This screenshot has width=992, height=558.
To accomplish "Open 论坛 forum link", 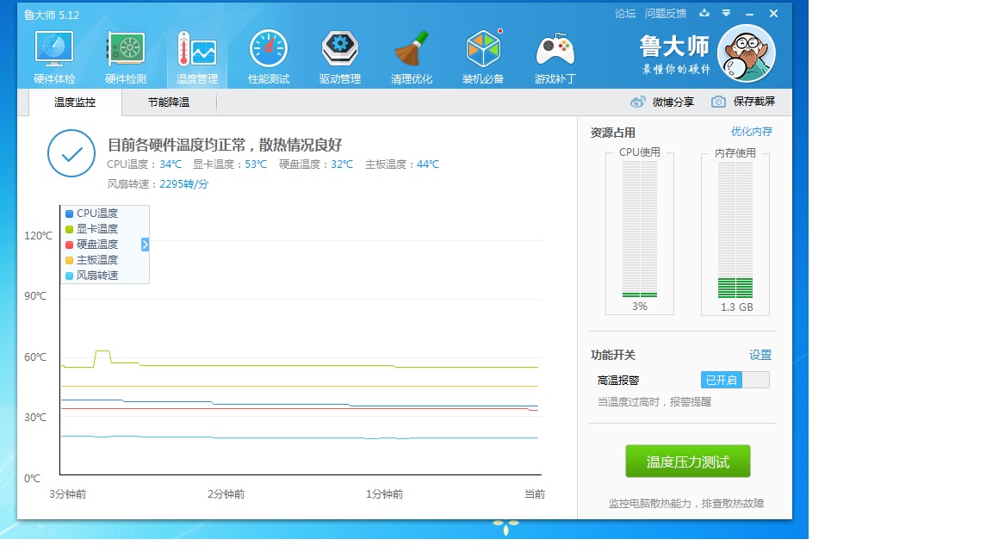I will [x=625, y=13].
